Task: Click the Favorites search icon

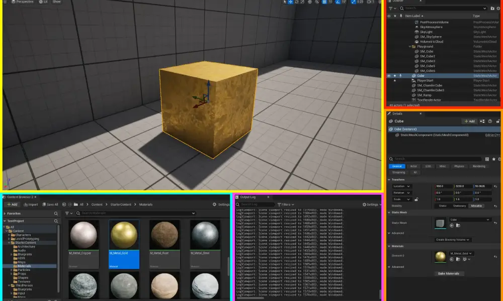Action: point(56,213)
